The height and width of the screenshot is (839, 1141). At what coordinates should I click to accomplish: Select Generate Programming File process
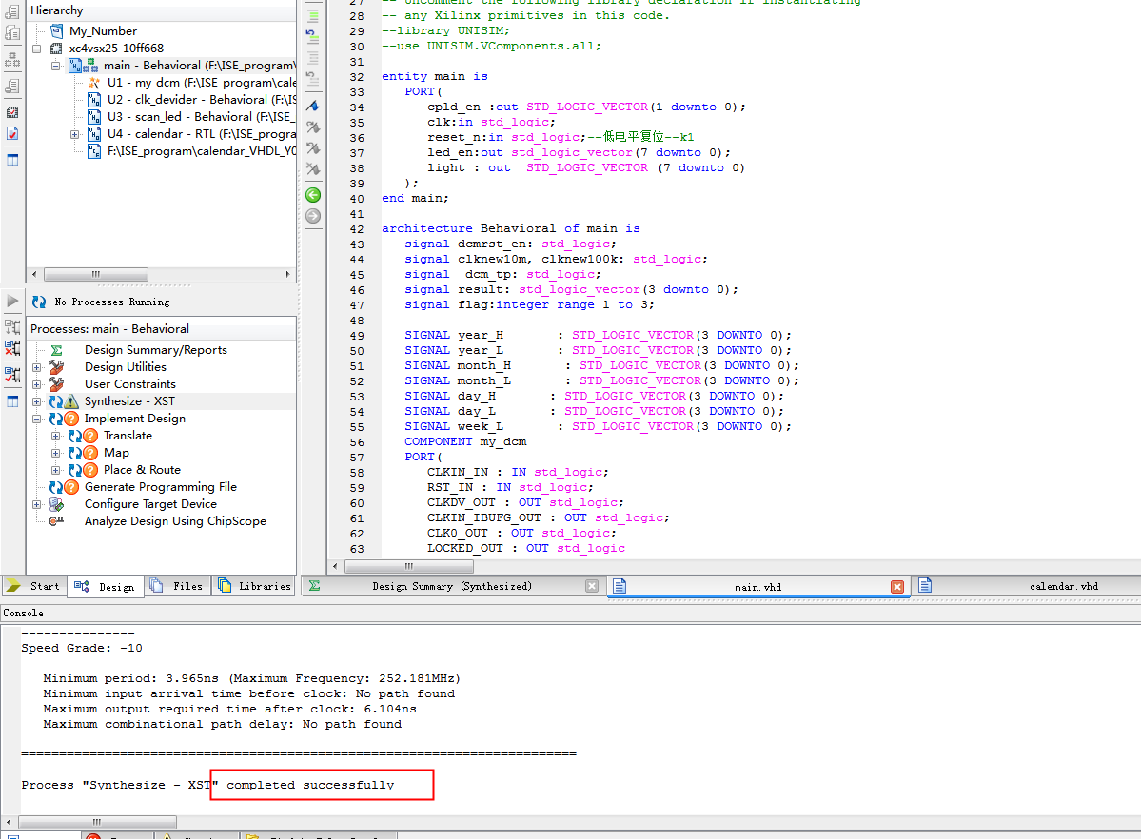[x=160, y=487]
